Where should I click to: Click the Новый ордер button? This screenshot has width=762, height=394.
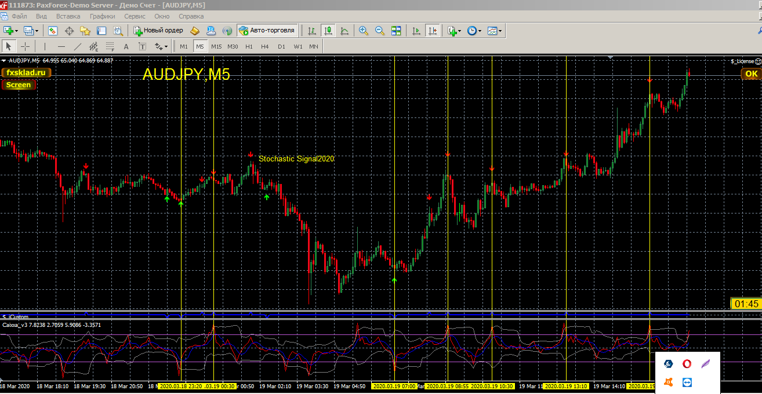[158, 31]
